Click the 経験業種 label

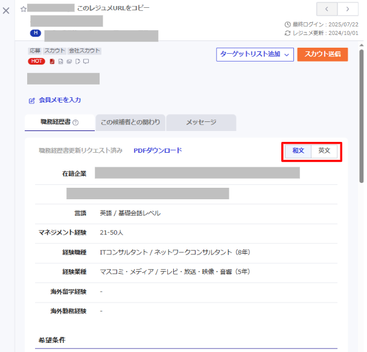point(74,272)
